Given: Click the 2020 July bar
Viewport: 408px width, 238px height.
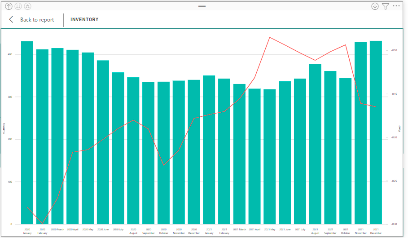Looking at the screenshot, I should pyautogui.click(x=118, y=148).
